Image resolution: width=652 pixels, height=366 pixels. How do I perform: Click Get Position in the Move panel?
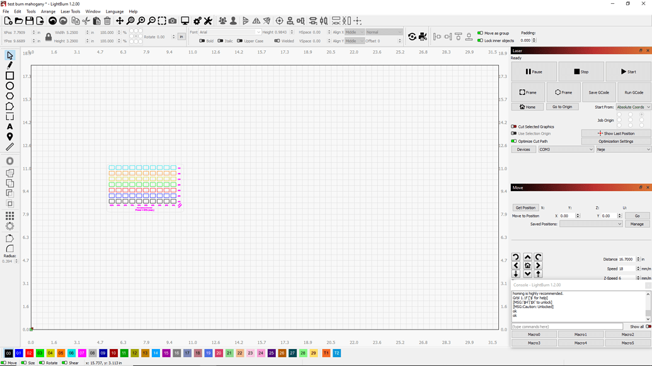525,208
